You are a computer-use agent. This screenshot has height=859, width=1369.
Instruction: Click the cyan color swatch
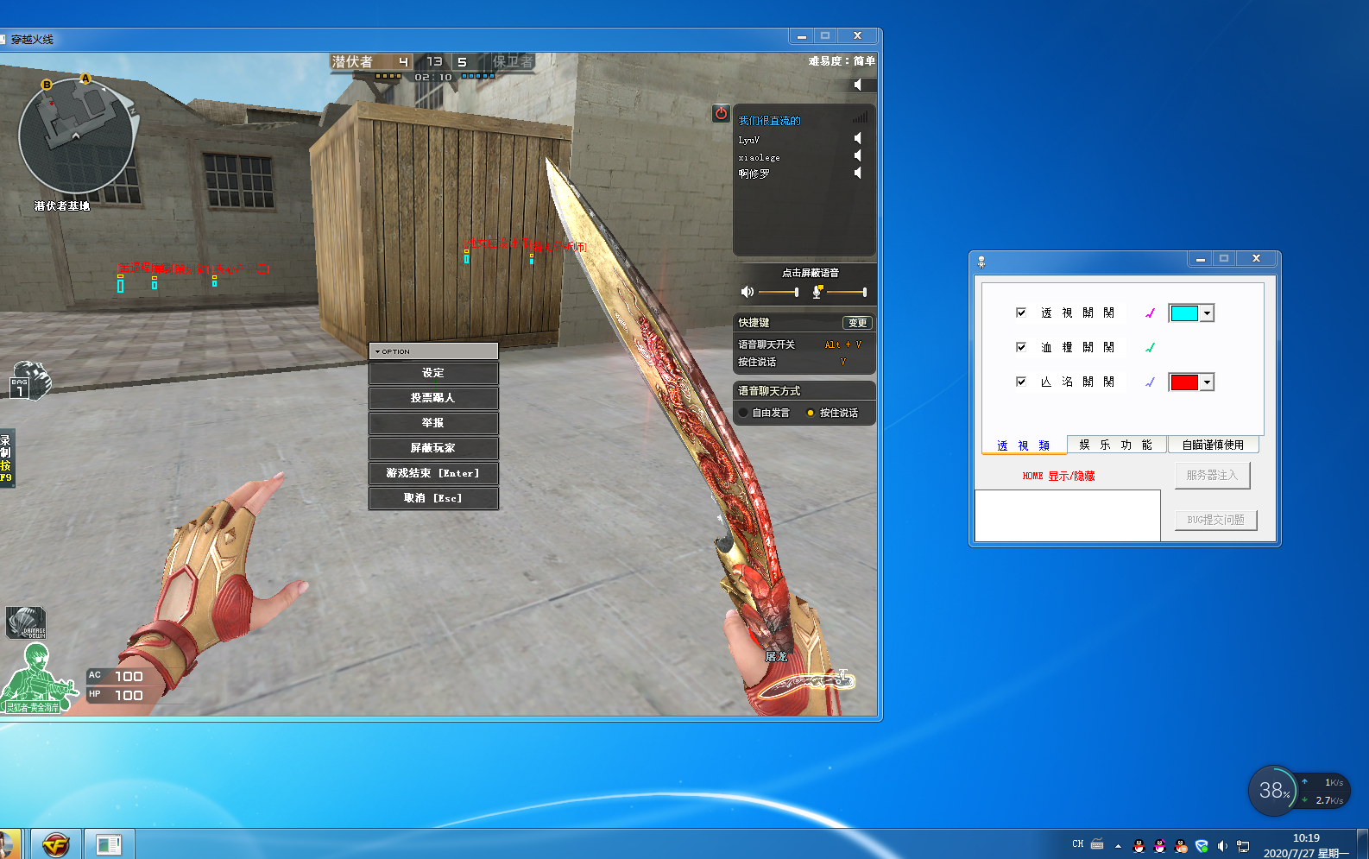(x=1184, y=313)
